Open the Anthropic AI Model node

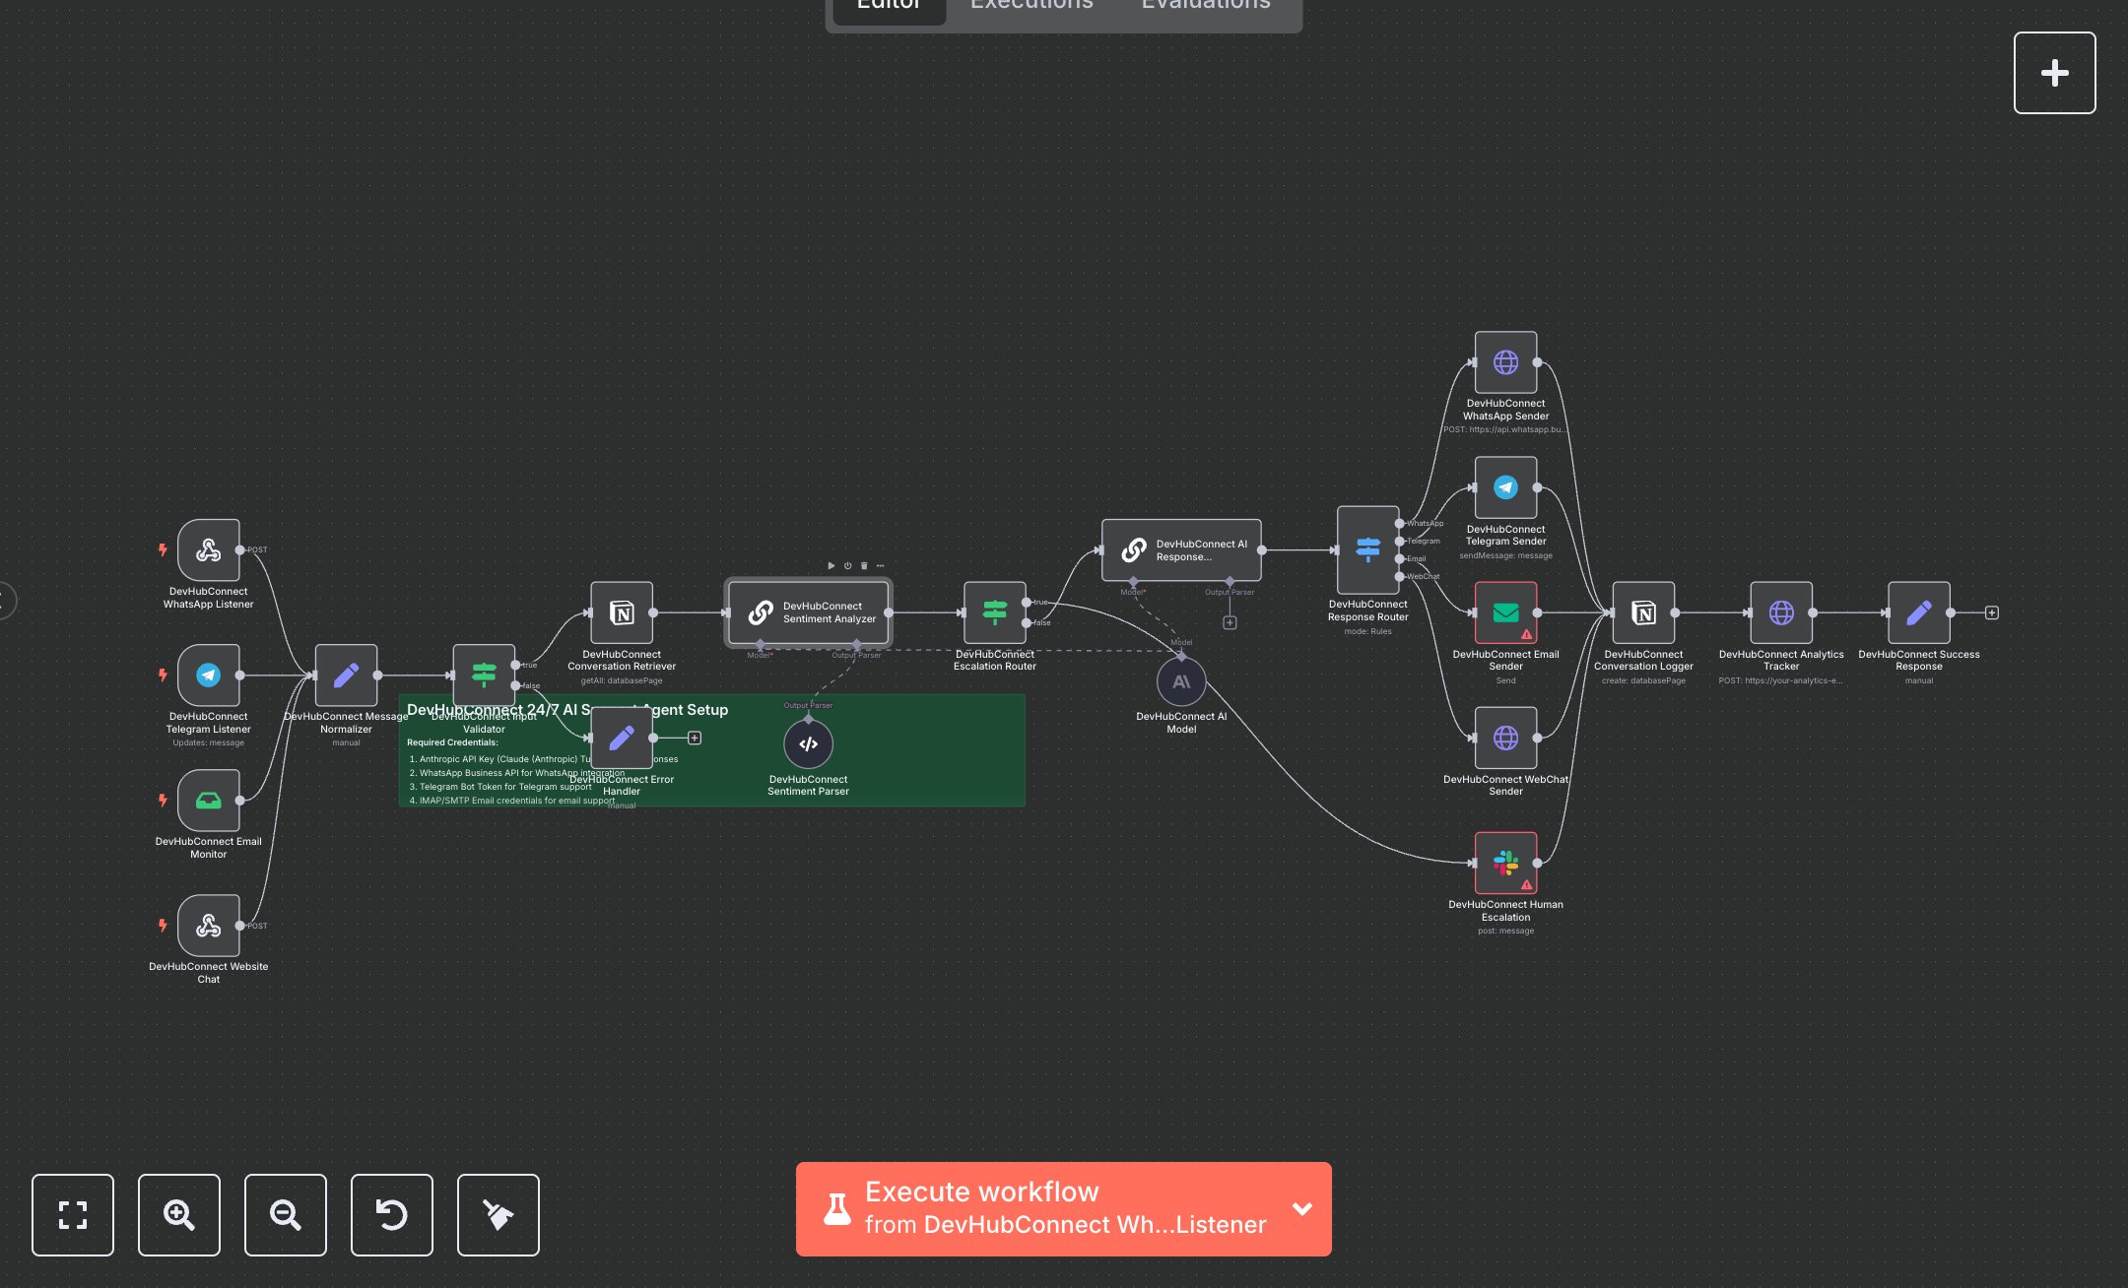click(x=1181, y=681)
